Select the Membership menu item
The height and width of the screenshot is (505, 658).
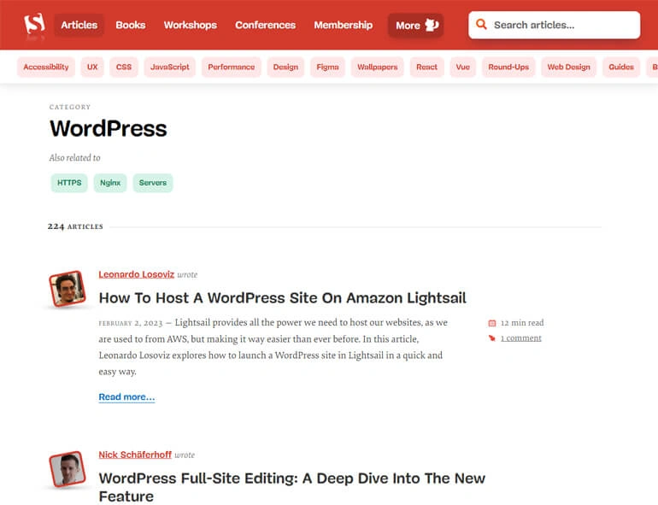click(x=343, y=25)
